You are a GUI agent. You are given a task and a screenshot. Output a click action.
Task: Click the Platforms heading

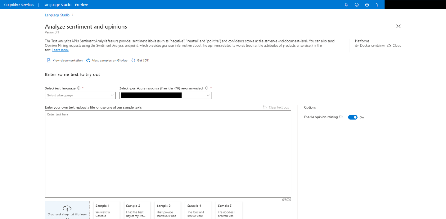pos(362,41)
